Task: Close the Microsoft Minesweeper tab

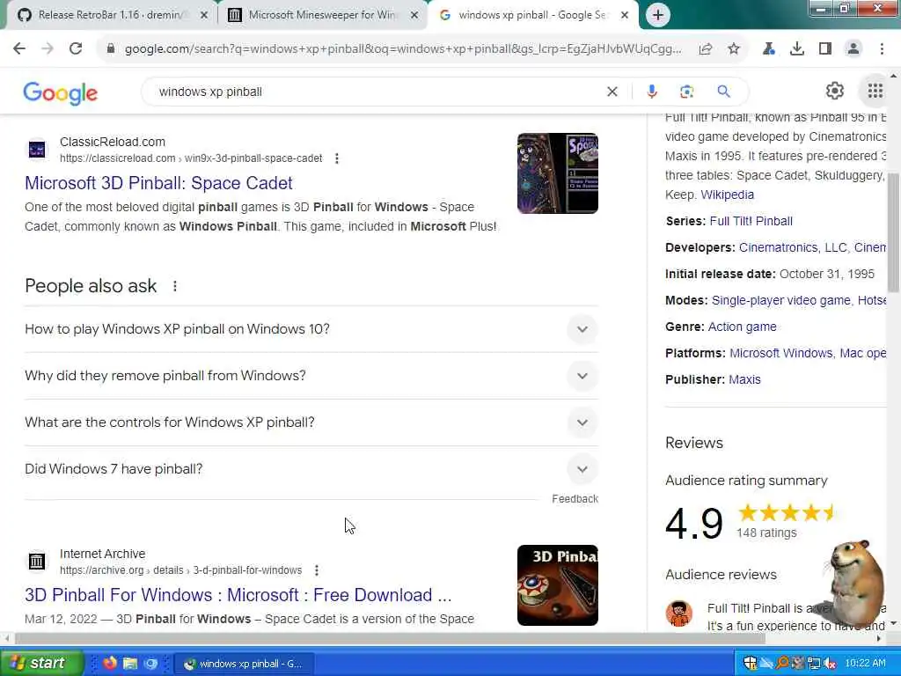Action: pos(414,16)
